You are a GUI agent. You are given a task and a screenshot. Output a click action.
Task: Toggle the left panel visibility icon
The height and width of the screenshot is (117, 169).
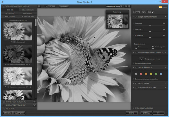(x=39, y=6)
